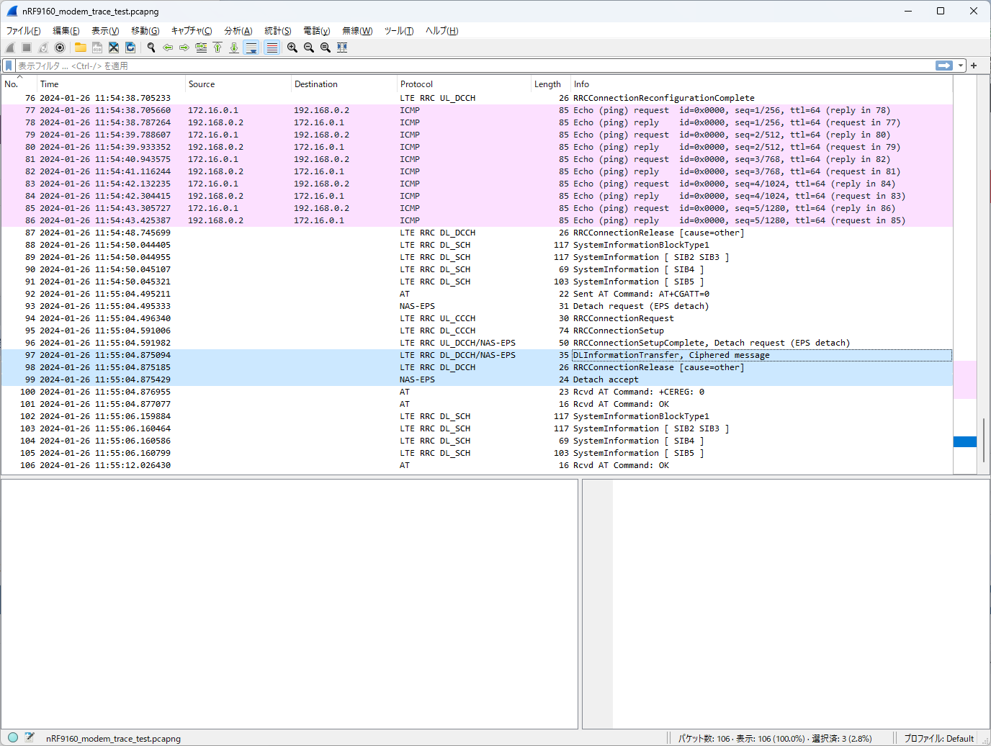
Task: Reload the capture file toolbar icon
Action: pos(130,48)
